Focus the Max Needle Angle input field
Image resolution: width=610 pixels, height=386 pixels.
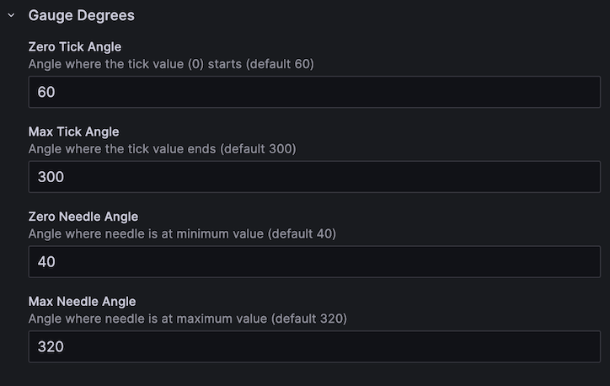(313, 346)
